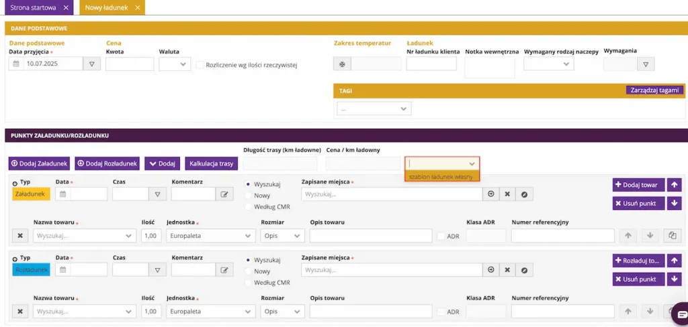Image resolution: width=688 pixels, height=327 pixels.
Task: Remove the Załadunek goods row with X
Action: click(19, 235)
